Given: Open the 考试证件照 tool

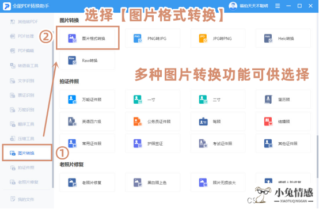Looking at the screenshot, I should point(218,143).
